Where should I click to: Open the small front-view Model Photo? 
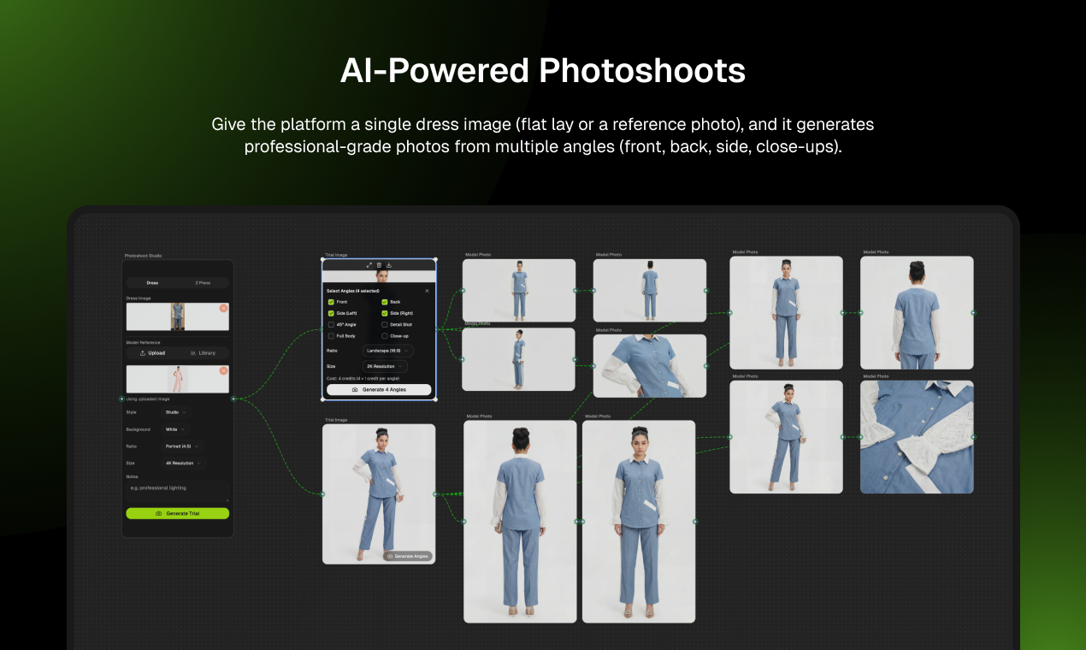pos(519,290)
